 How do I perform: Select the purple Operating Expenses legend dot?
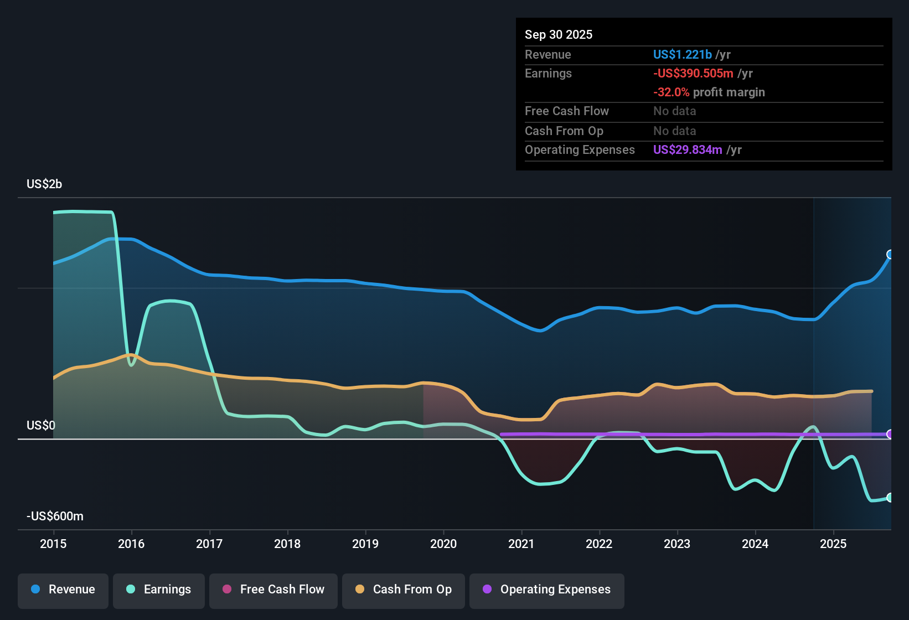[487, 590]
